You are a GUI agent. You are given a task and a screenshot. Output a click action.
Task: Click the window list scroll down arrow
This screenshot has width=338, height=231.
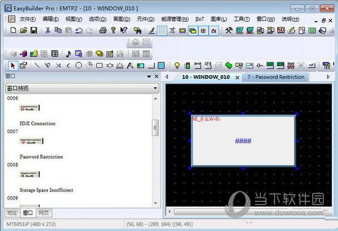pos(156,203)
